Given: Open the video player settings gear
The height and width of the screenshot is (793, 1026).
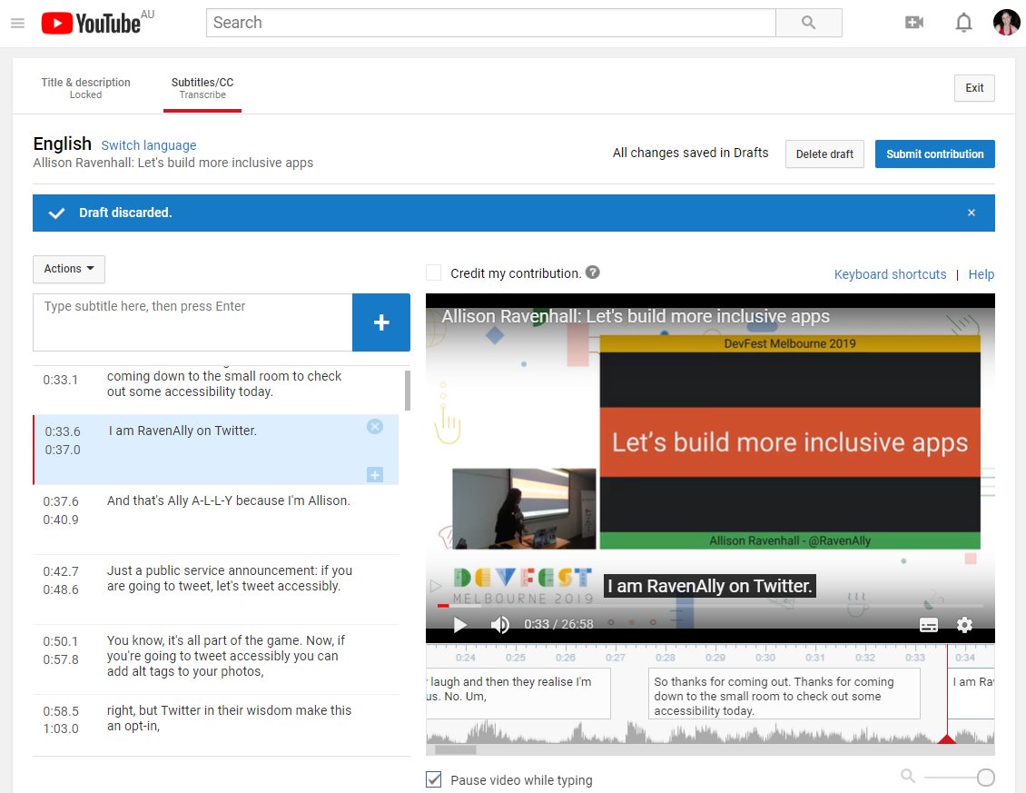Looking at the screenshot, I should [964, 625].
